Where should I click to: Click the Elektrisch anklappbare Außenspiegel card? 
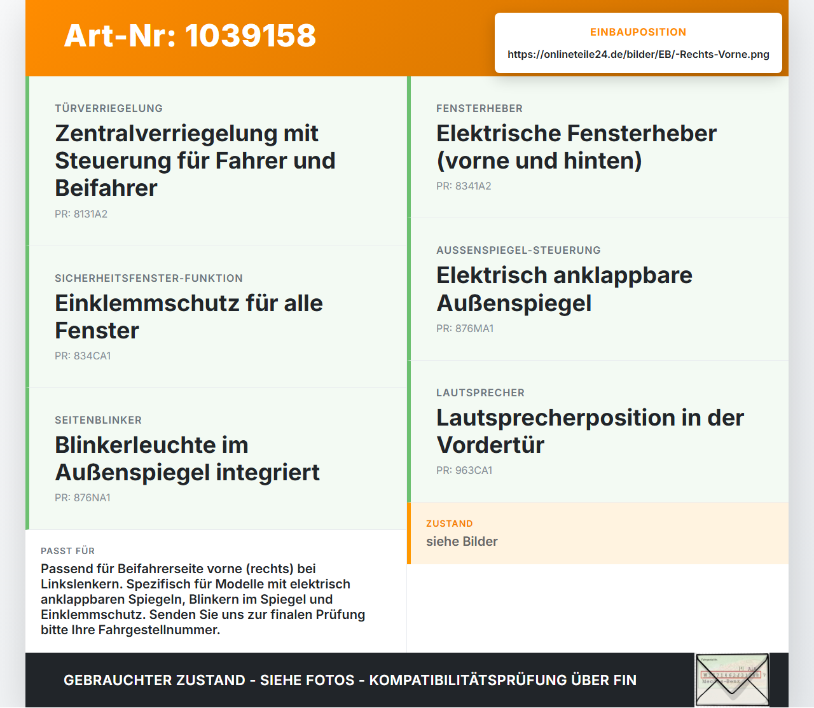coord(598,289)
